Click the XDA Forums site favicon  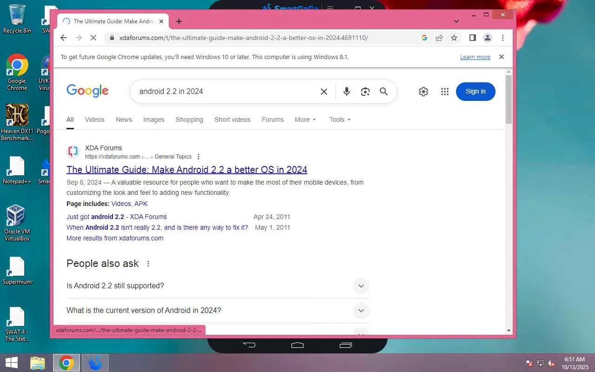[x=73, y=152]
